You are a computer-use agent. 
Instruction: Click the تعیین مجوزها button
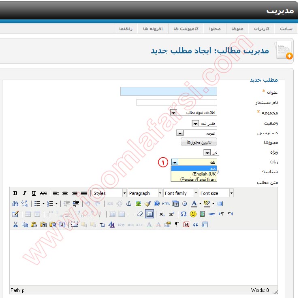(x=199, y=142)
